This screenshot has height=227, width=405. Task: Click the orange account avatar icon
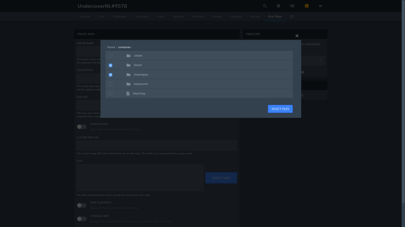pos(307,6)
